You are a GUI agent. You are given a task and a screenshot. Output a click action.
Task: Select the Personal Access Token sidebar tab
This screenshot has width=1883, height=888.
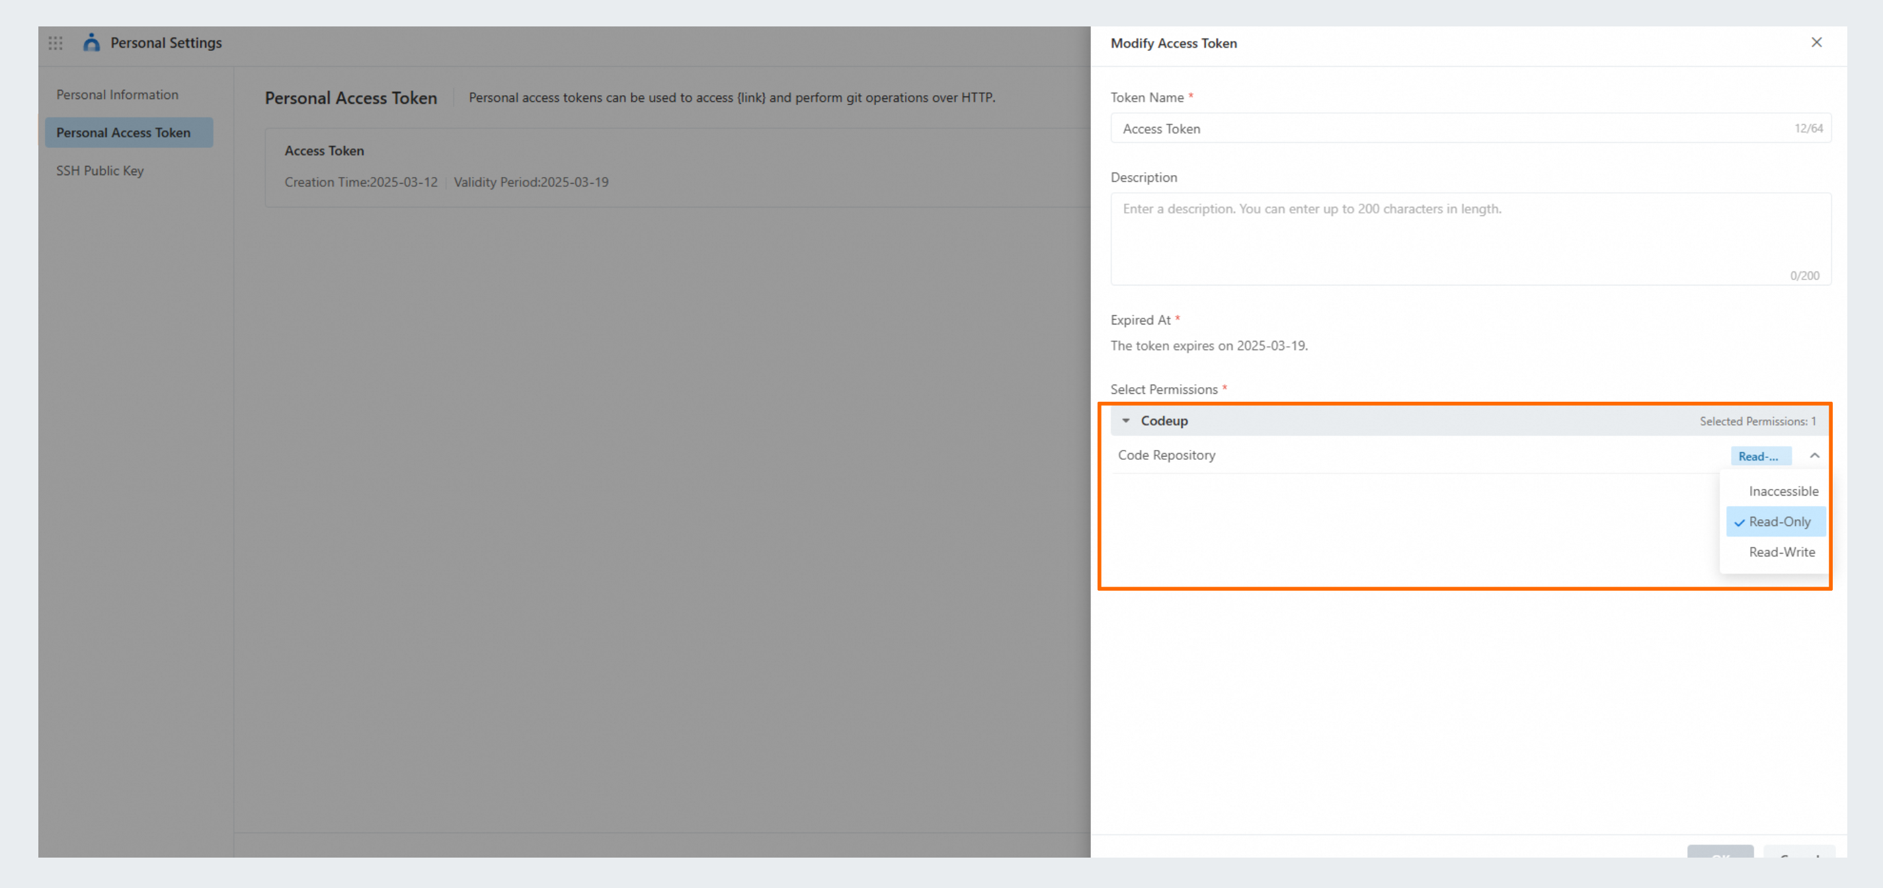click(x=124, y=132)
